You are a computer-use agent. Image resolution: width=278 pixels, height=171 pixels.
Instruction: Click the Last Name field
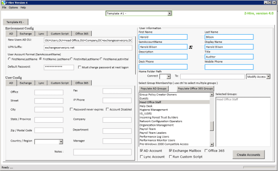229,37
